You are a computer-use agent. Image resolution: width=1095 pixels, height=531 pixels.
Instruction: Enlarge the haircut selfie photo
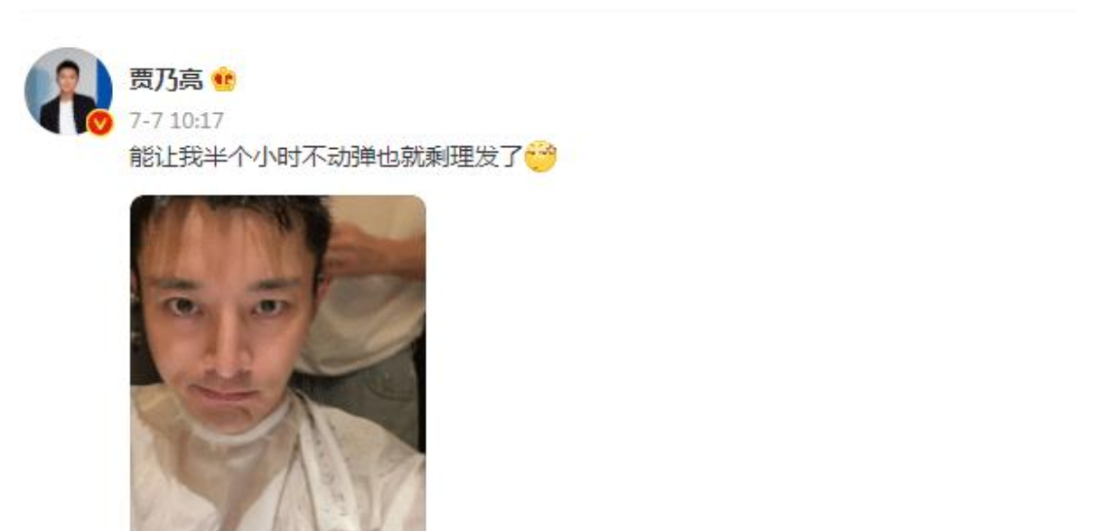coord(277,362)
